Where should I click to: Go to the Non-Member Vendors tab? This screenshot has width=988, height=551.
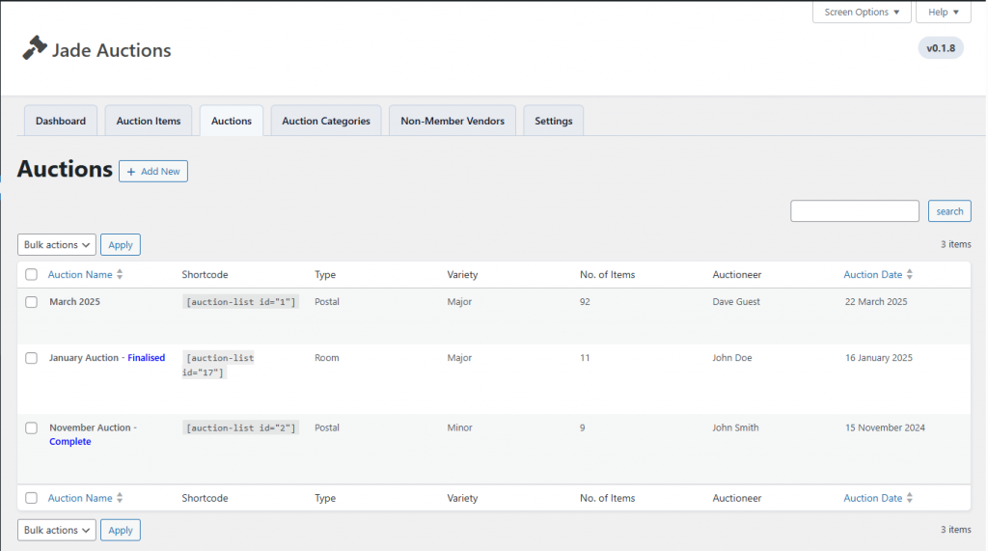click(x=453, y=121)
